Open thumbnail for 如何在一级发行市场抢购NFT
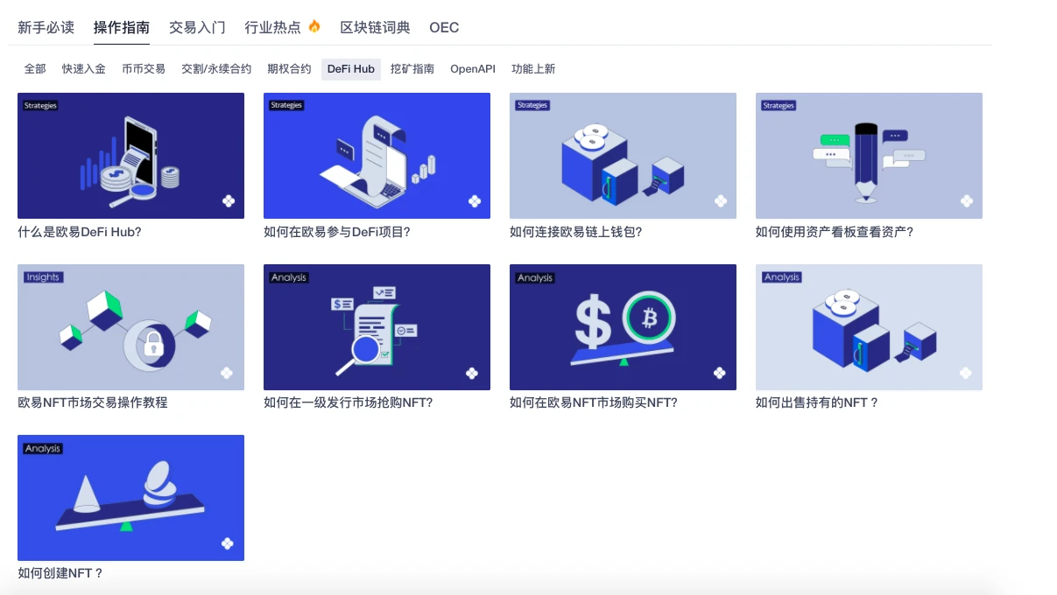The image size is (1057, 595). 377,327
